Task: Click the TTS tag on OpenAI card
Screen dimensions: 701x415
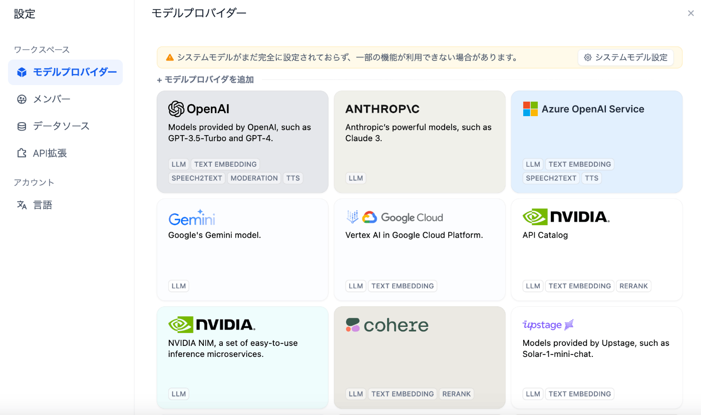Action: [x=293, y=178]
